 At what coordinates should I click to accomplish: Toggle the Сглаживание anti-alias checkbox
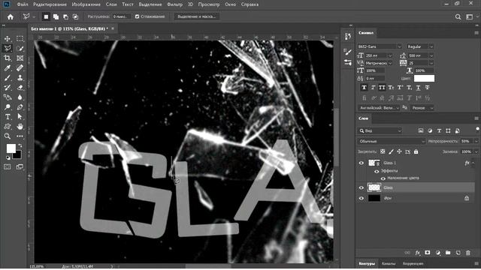point(137,16)
